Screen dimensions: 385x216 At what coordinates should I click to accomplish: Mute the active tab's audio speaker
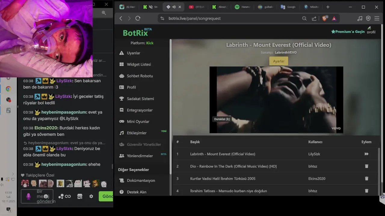click(174, 7)
